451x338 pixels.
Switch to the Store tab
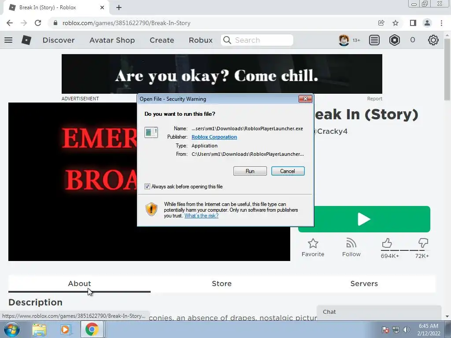click(222, 284)
